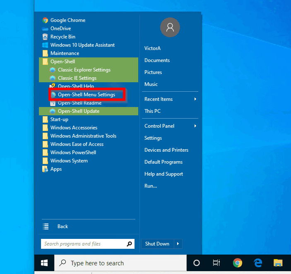Open File Explorer from the taskbar
The width and height of the screenshot is (291, 274).
click(278, 263)
